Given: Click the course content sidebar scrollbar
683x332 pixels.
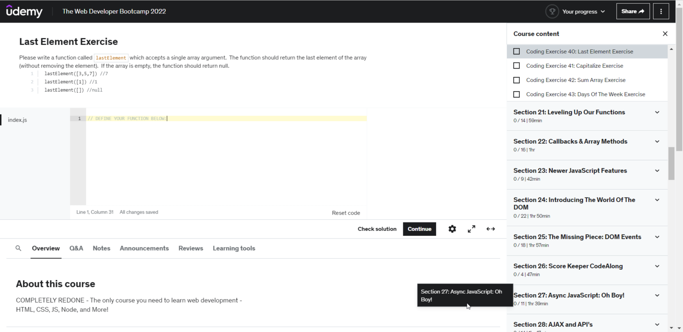Looking at the screenshot, I should coord(671,163).
